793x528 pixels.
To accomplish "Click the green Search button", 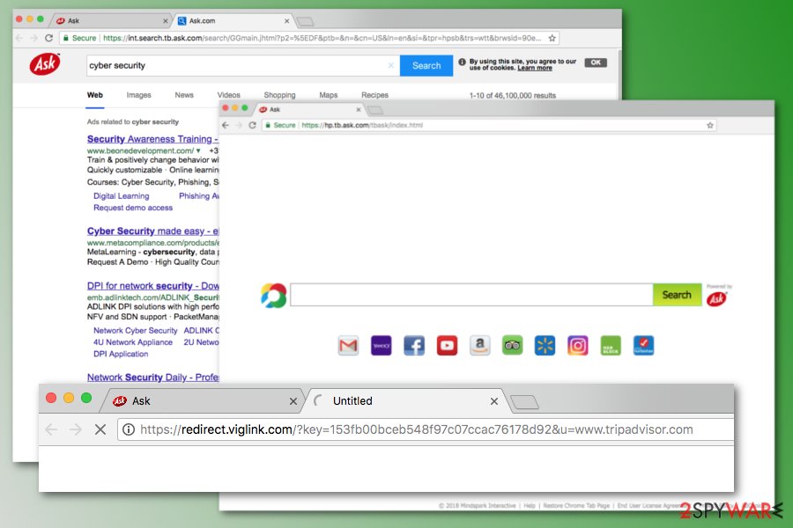I will point(677,295).
